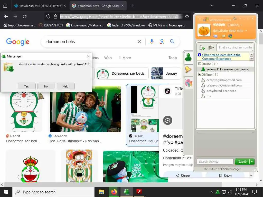Open the RUSSIAN TEST bookmark

coord(51,25)
